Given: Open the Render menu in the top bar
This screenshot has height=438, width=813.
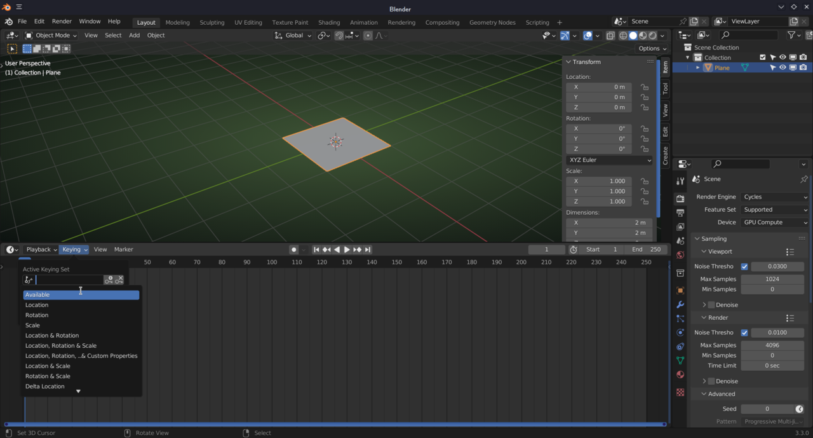Looking at the screenshot, I should coord(62,21).
